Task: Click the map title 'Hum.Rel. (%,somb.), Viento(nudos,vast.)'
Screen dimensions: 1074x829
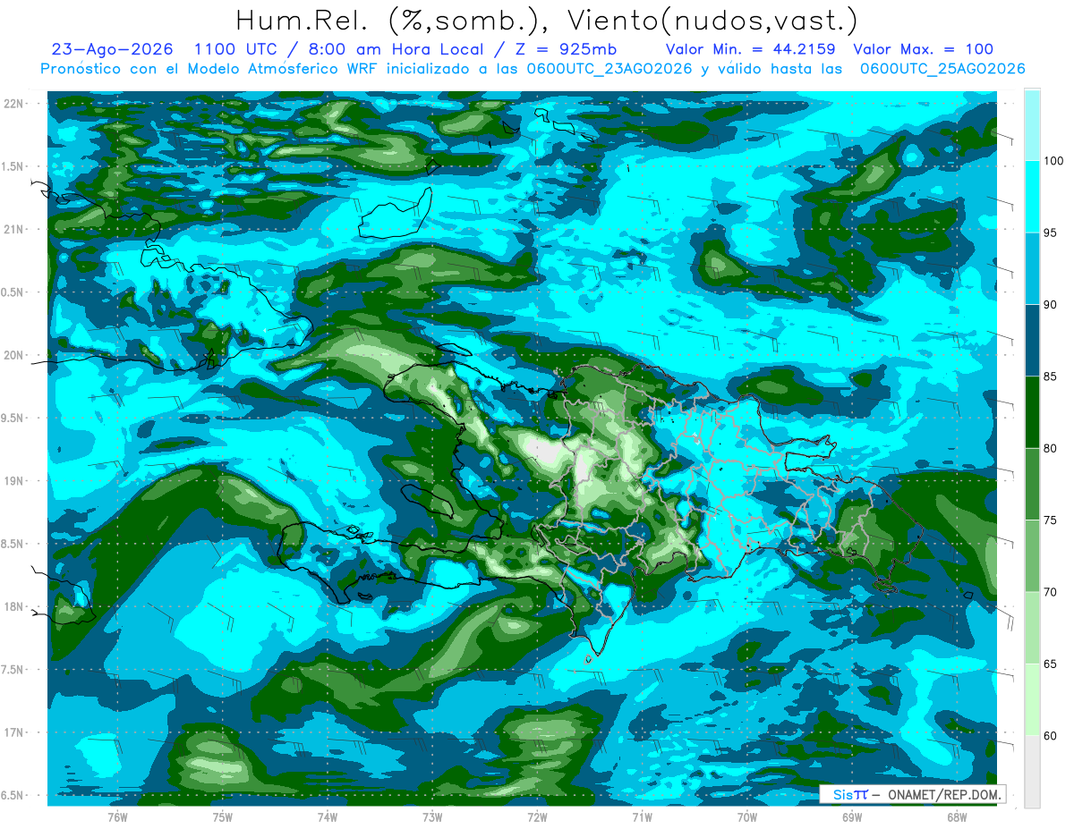Action: pyautogui.click(x=547, y=21)
